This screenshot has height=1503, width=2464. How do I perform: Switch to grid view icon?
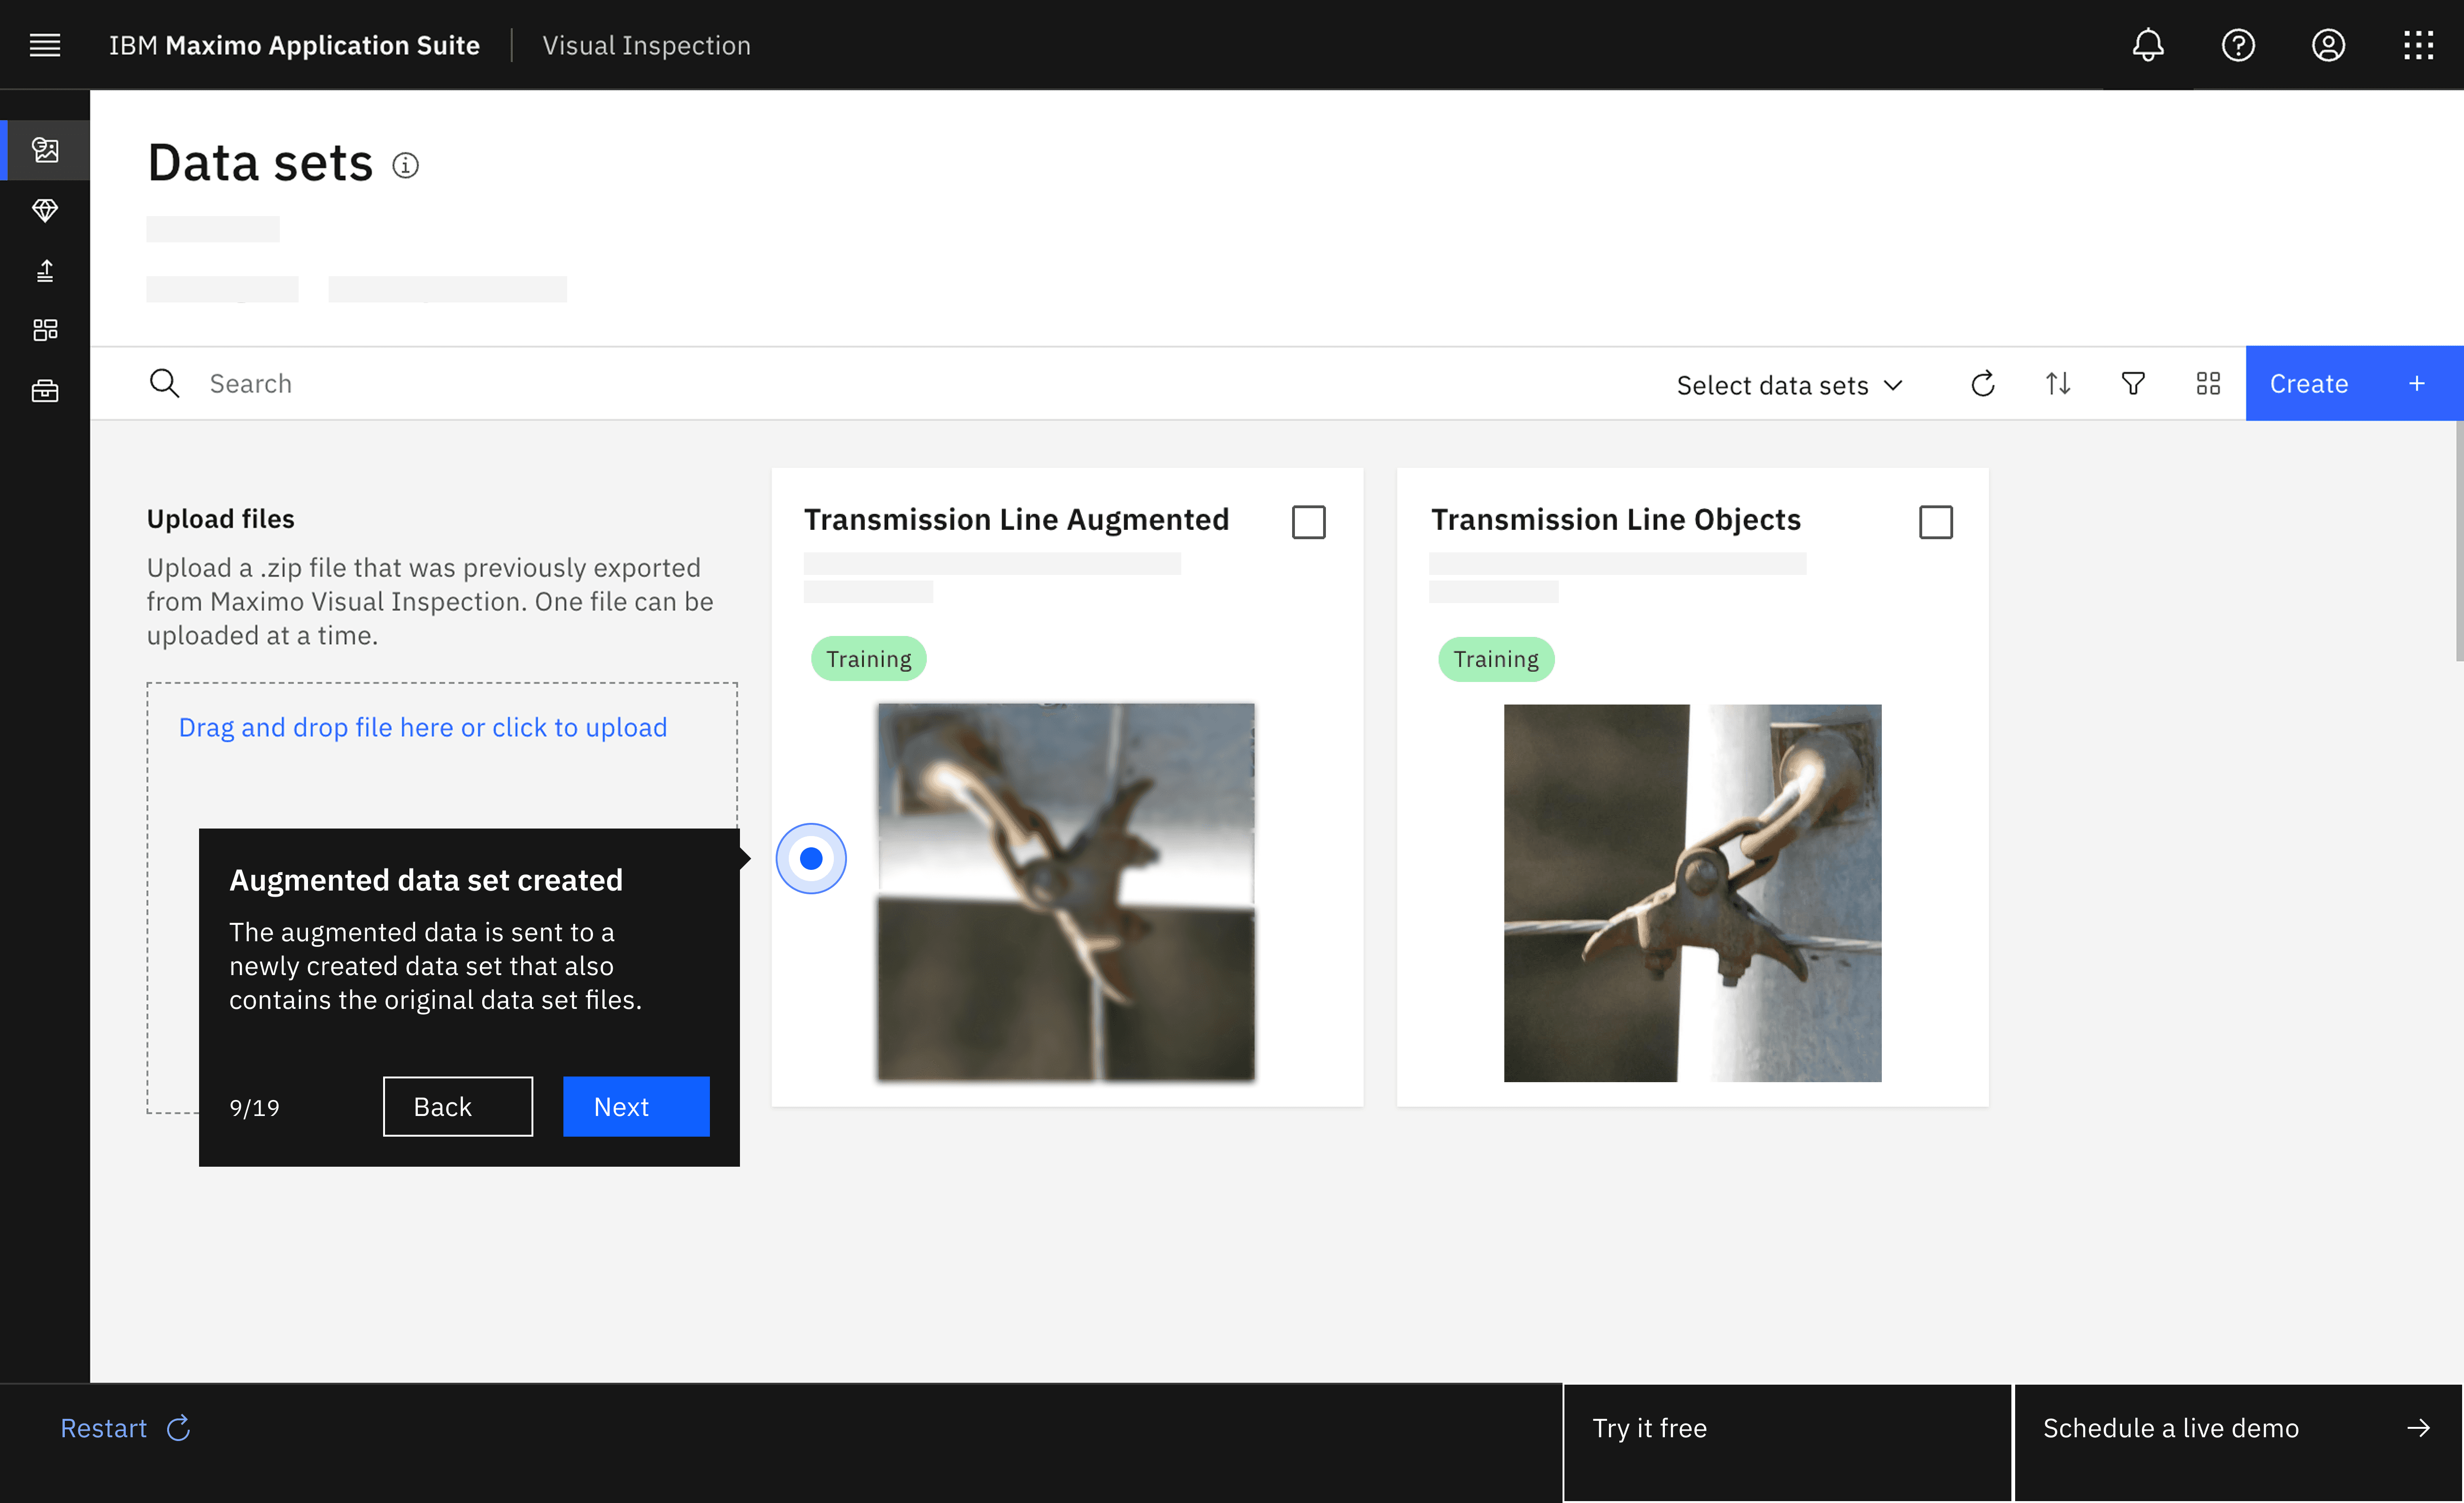pyautogui.click(x=2207, y=384)
